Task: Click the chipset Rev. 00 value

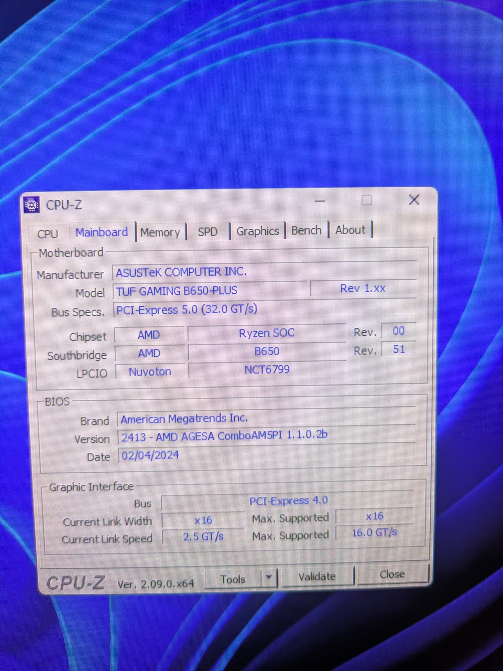Action: coord(399,331)
